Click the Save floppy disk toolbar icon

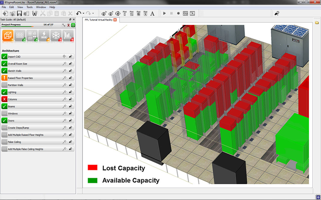(x=19, y=13)
